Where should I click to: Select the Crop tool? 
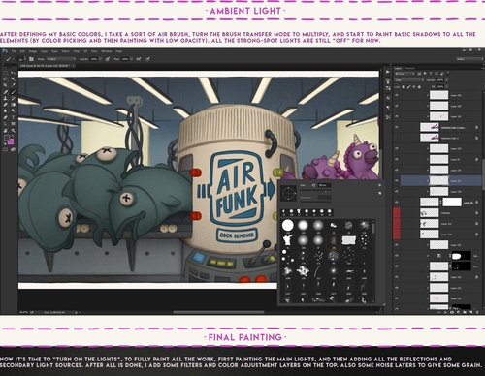pyautogui.click(x=6, y=85)
